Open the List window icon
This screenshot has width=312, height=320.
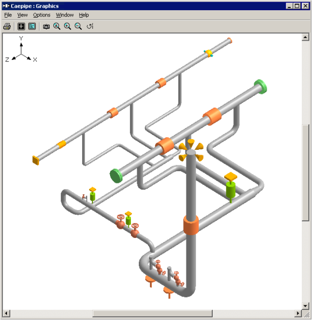[32, 26]
